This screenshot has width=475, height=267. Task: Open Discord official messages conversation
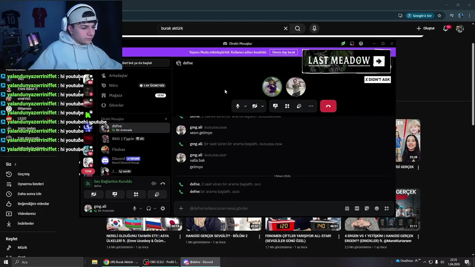coord(134,161)
